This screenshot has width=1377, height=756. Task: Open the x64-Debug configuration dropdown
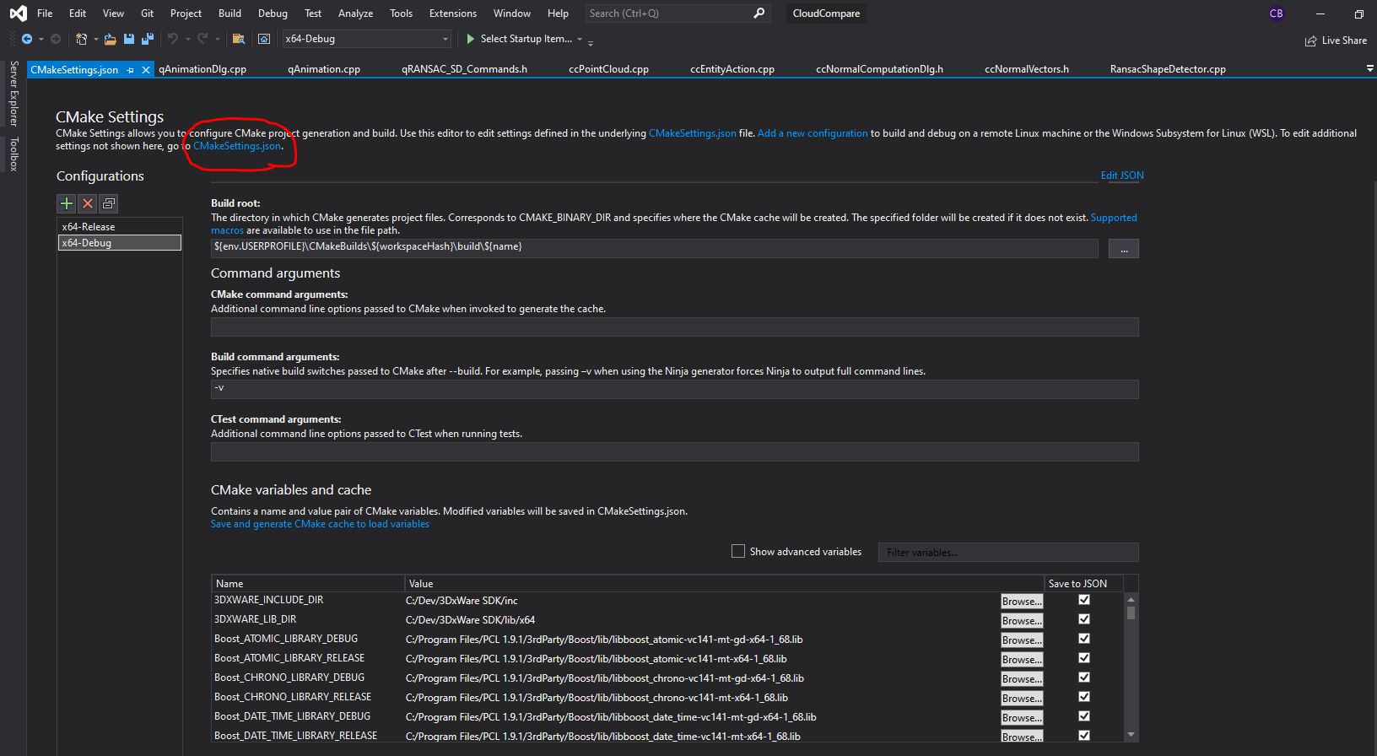point(367,39)
